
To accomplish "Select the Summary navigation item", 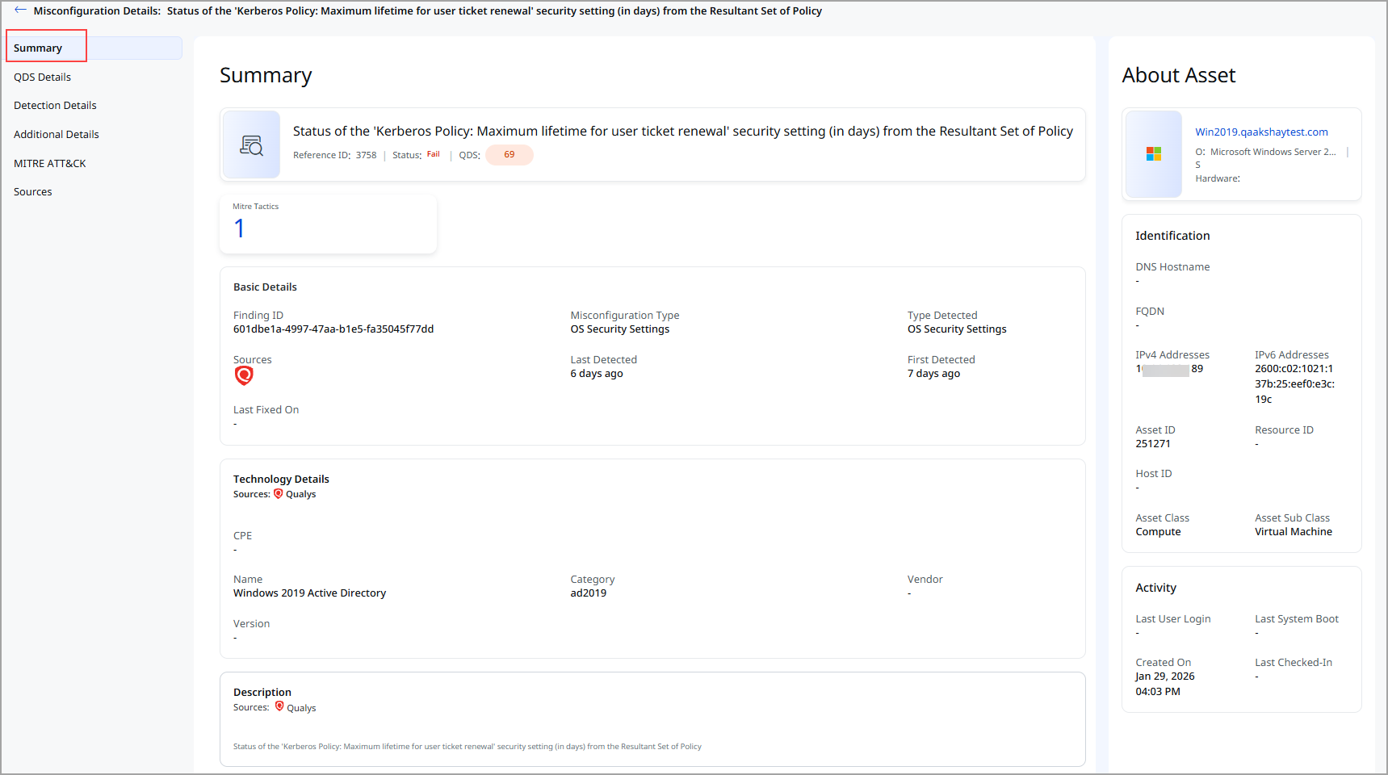I will (x=37, y=48).
